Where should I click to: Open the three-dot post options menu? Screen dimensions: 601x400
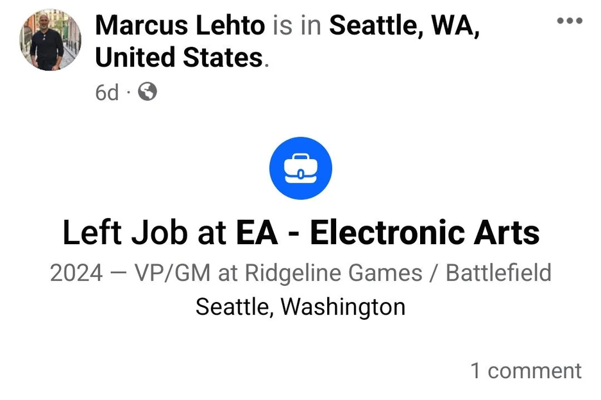(x=570, y=21)
